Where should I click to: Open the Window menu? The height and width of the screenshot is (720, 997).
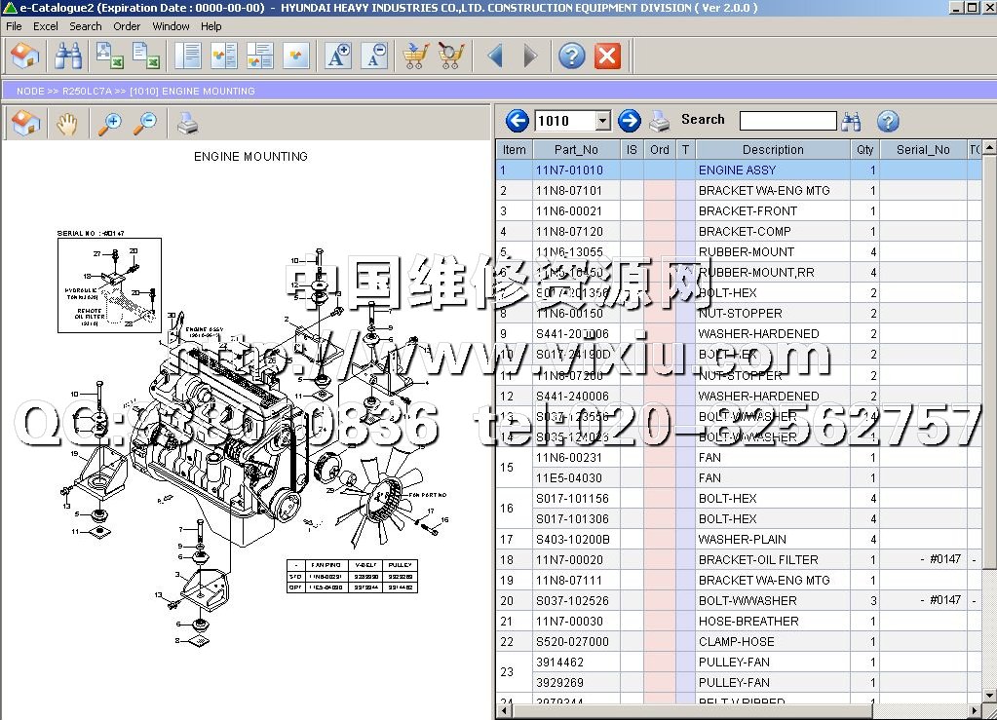coord(172,26)
